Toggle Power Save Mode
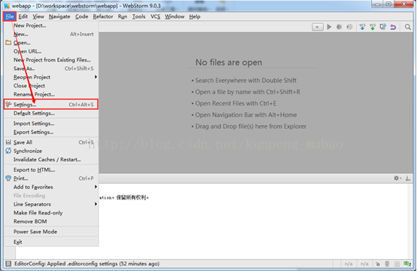Viewport: 417px width, 271px height. point(51,232)
